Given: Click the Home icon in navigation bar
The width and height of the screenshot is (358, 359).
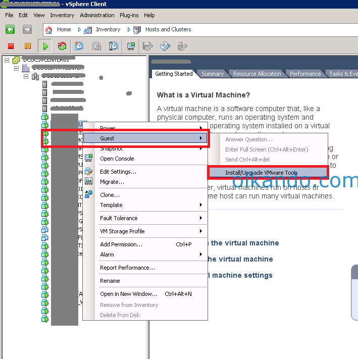Looking at the screenshot, I should [x=48, y=30].
